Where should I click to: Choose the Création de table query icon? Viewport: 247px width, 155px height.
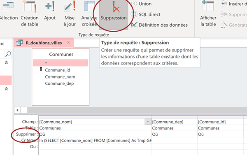tap(30, 14)
